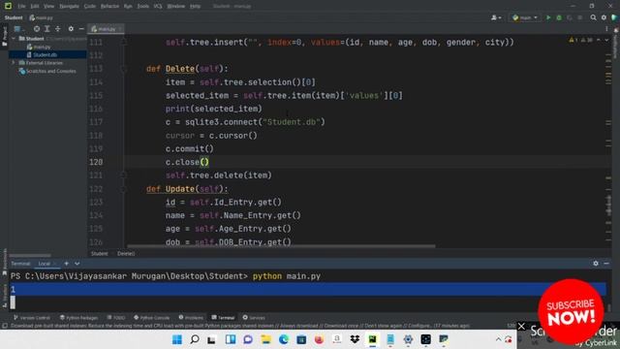
Task: Click the select opened file target icon
Action: tap(37, 29)
